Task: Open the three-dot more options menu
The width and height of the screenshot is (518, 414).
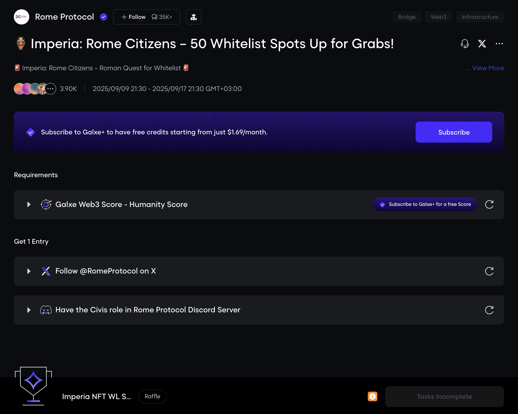Action: tap(499, 44)
